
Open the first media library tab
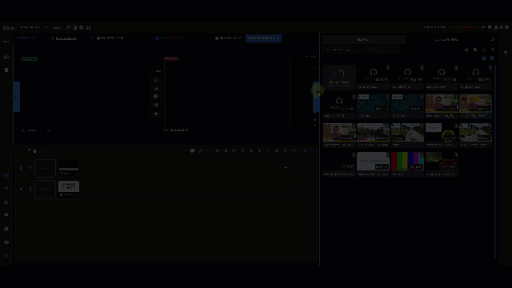[x=364, y=39]
